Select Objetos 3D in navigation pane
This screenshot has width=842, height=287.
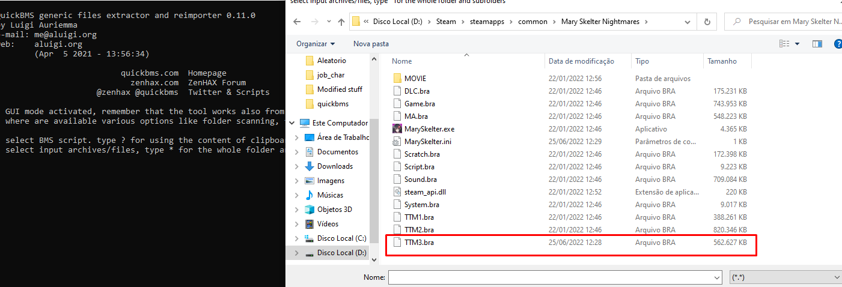(334, 210)
